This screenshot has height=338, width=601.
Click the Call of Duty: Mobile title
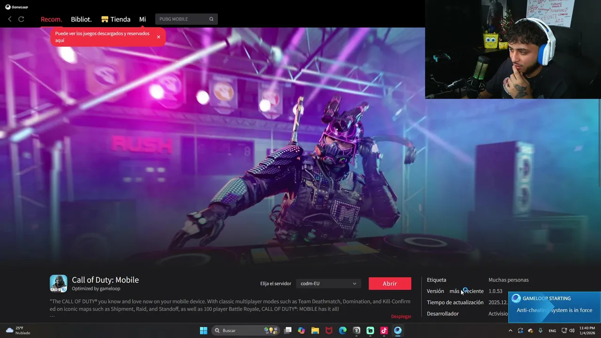pos(105,280)
